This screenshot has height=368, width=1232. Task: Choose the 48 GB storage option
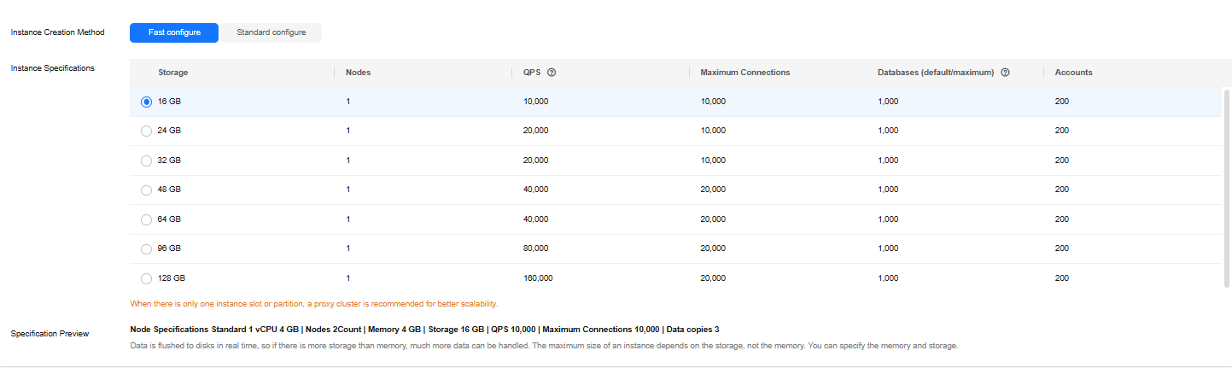click(146, 190)
